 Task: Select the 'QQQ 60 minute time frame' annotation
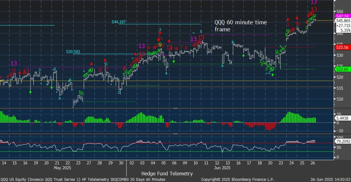click(x=241, y=26)
